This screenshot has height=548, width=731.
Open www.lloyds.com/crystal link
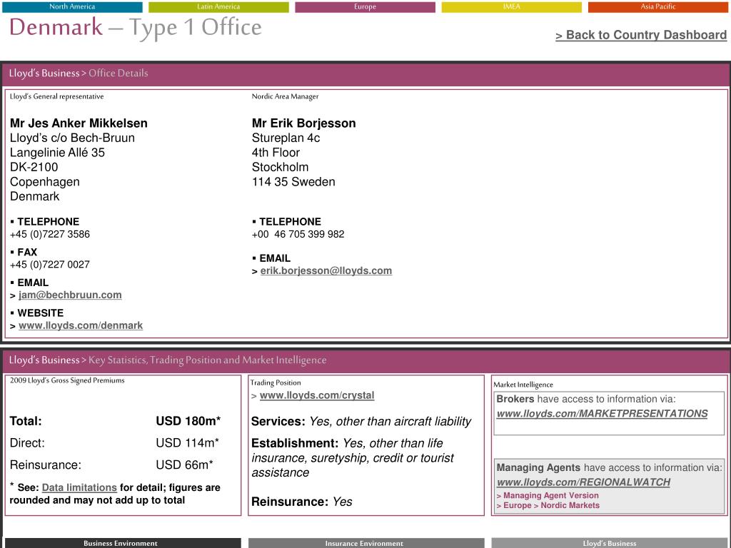click(x=317, y=395)
